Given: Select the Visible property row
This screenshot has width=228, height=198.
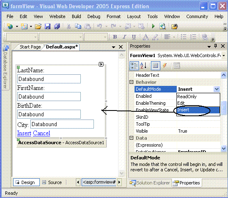Looking at the screenshot, I should (178, 131).
